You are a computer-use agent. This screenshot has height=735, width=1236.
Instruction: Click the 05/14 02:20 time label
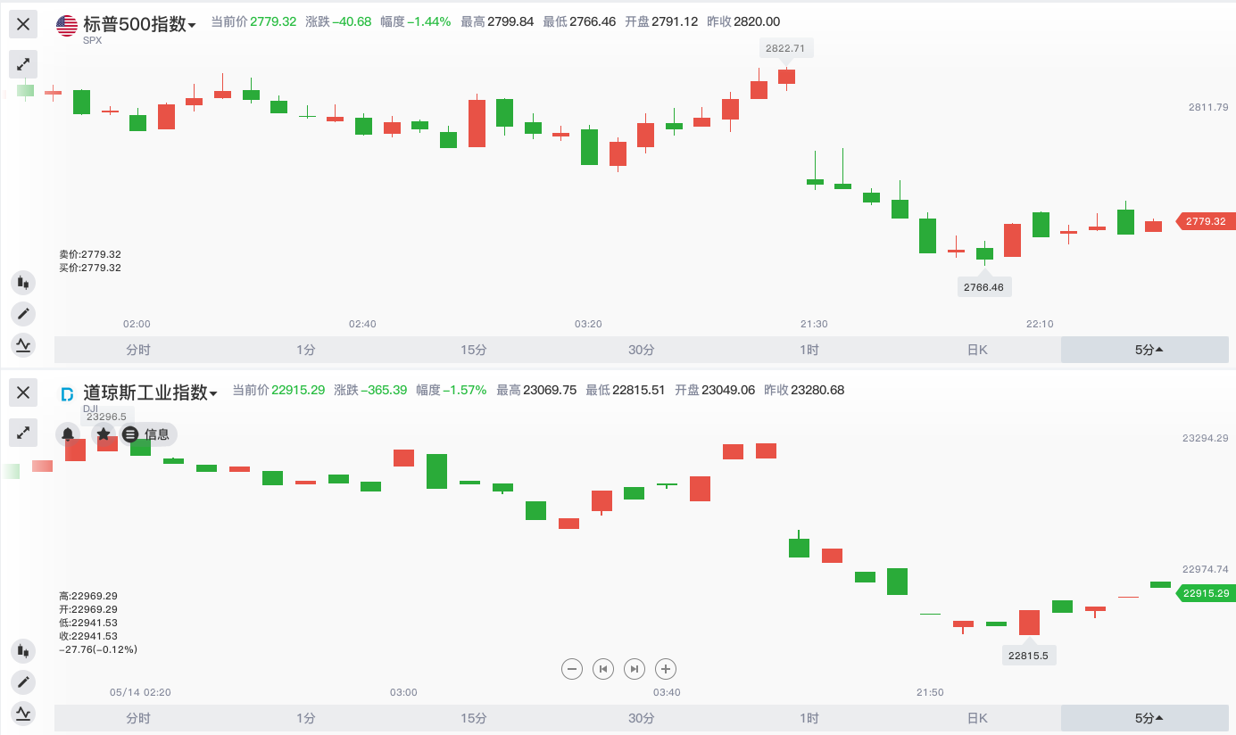click(140, 692)
